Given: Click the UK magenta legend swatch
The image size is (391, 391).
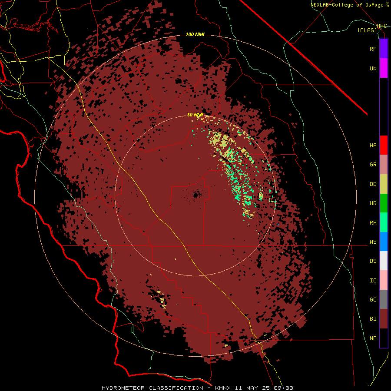Looking at the screenshot, I should coord(384,68).
